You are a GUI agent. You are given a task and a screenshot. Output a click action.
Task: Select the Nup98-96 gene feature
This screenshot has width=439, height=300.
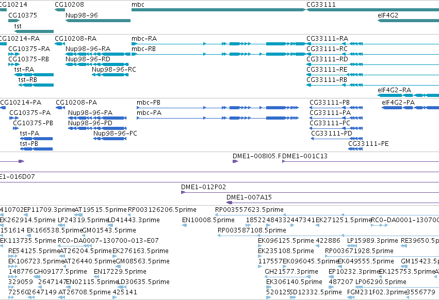pyautogui.click(x=98, y=21)
